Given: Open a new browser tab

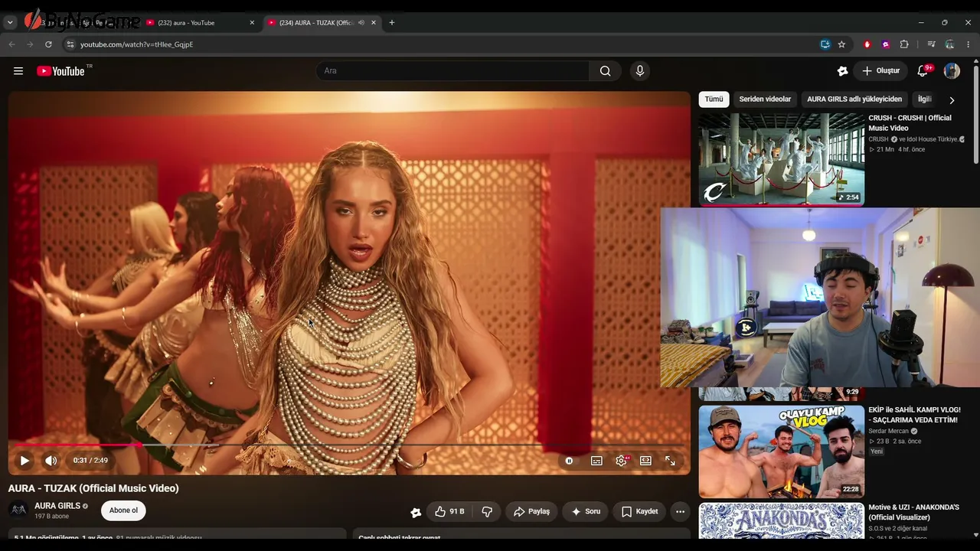Looking at the screenshot, I should [392, 23].
